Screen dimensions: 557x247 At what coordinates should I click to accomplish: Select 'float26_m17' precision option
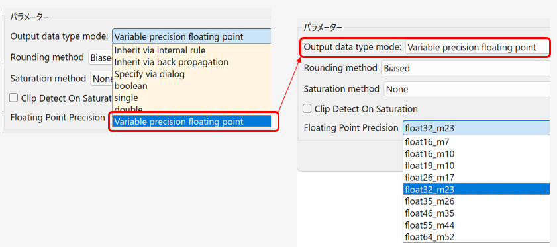[x=476, y=178]
